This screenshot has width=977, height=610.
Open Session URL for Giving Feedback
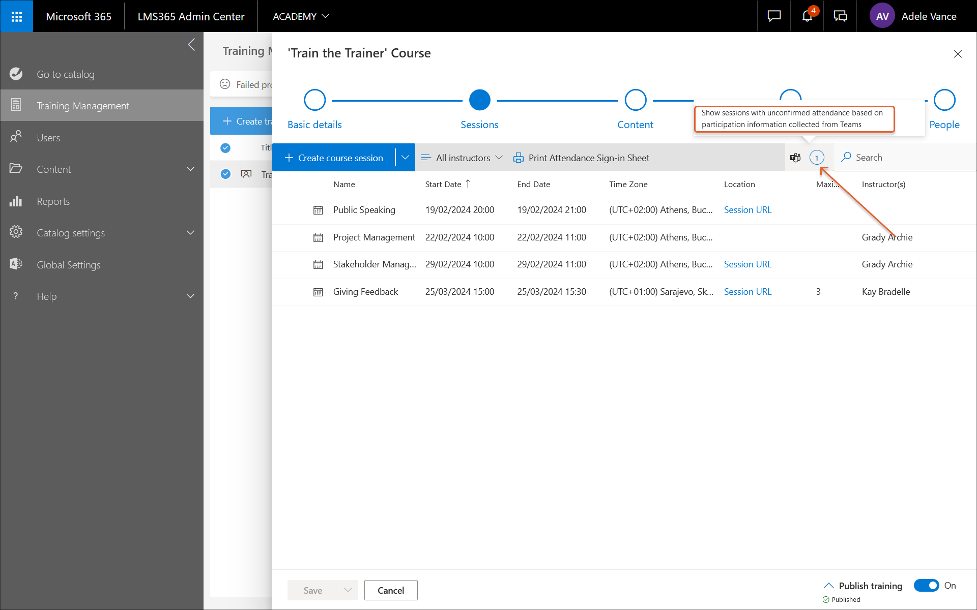(748, 292)
